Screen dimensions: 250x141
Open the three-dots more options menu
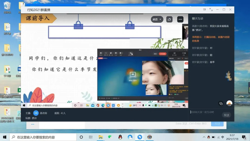point(180,19)
